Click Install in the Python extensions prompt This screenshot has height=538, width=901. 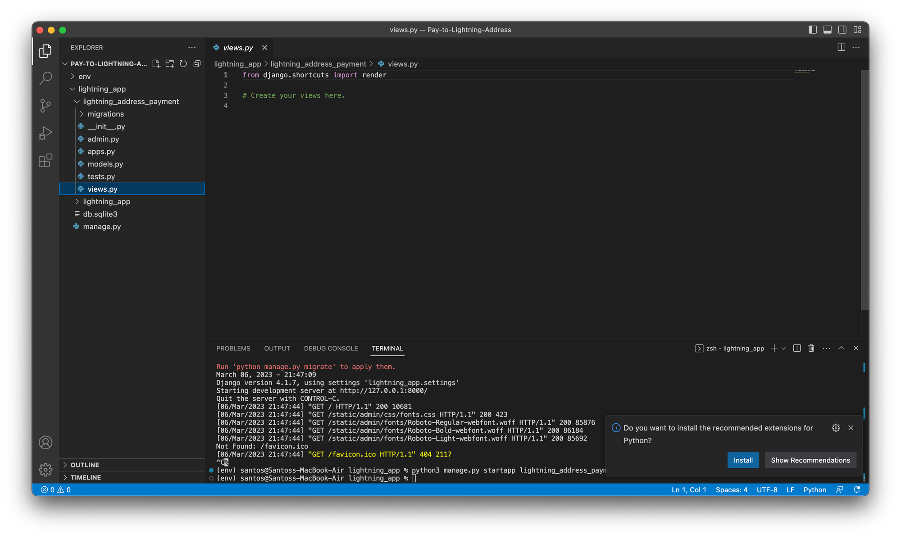coord(743,460)
